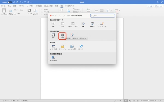The width and height of the screenshot is (164, 102).
Task: Click the コメント (Comments) button
Action: (x=159, y=6)
